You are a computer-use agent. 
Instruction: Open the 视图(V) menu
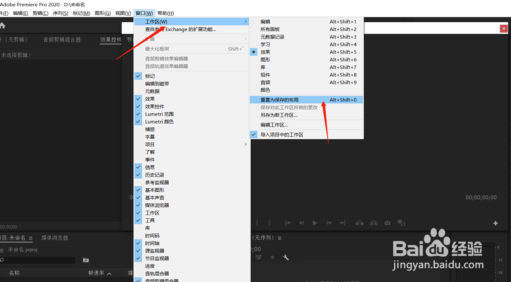click(123, 13)
